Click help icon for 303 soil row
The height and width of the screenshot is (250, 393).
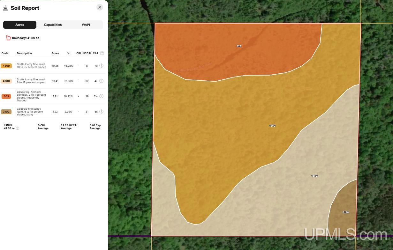click(x=101, y=96)
